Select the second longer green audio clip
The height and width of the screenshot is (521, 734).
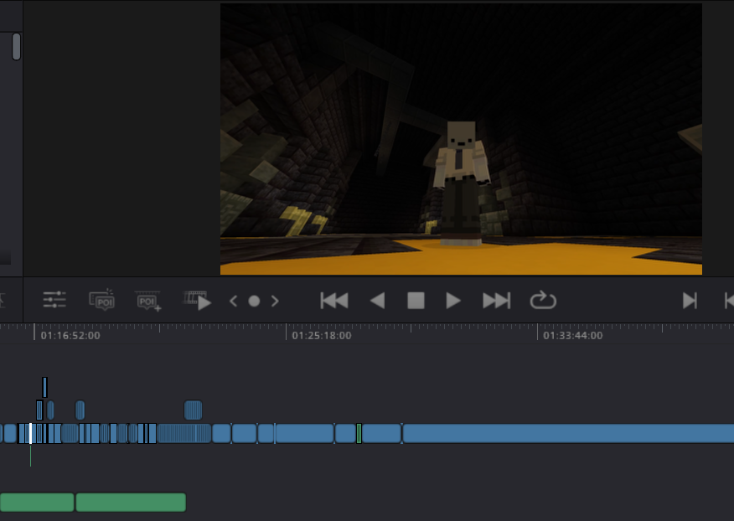(x=131, y=503)
